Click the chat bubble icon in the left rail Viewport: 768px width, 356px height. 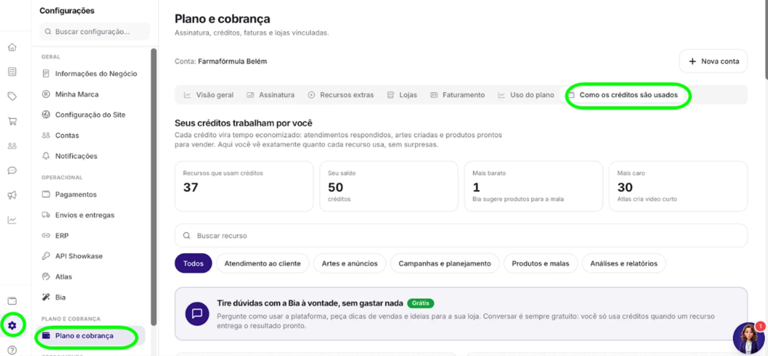(x=12, y=170)
